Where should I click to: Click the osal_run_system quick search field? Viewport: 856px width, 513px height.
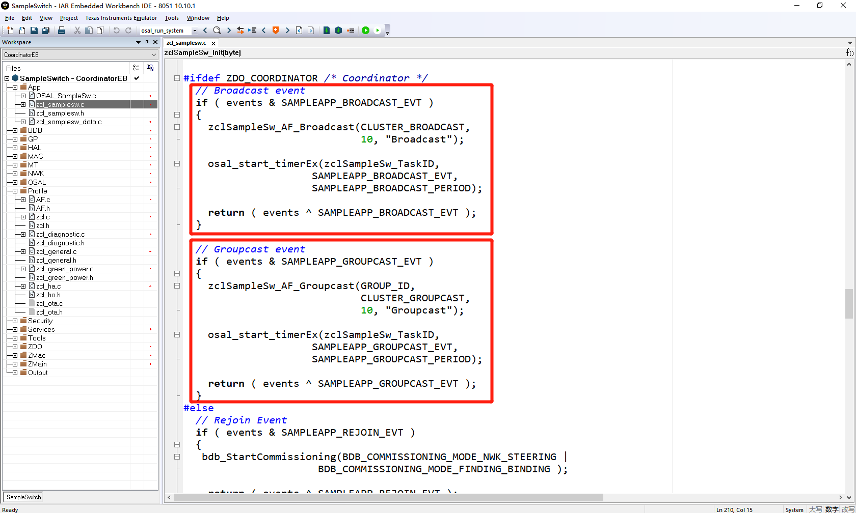[x=165, y=31]
